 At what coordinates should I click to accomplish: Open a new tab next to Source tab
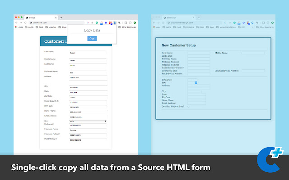[61, 17]
